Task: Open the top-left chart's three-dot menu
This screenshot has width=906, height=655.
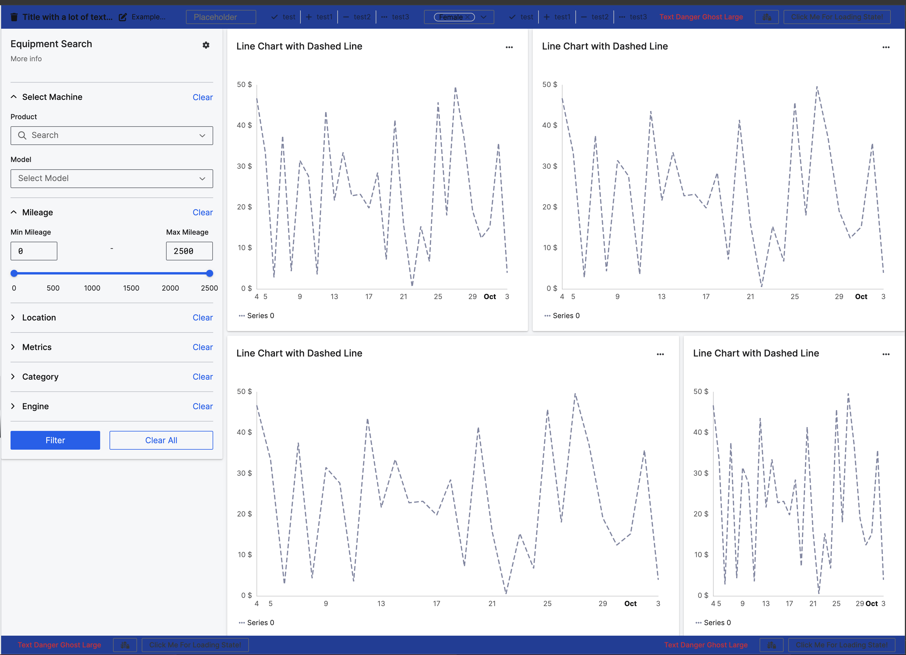Action: click(509, 47)
